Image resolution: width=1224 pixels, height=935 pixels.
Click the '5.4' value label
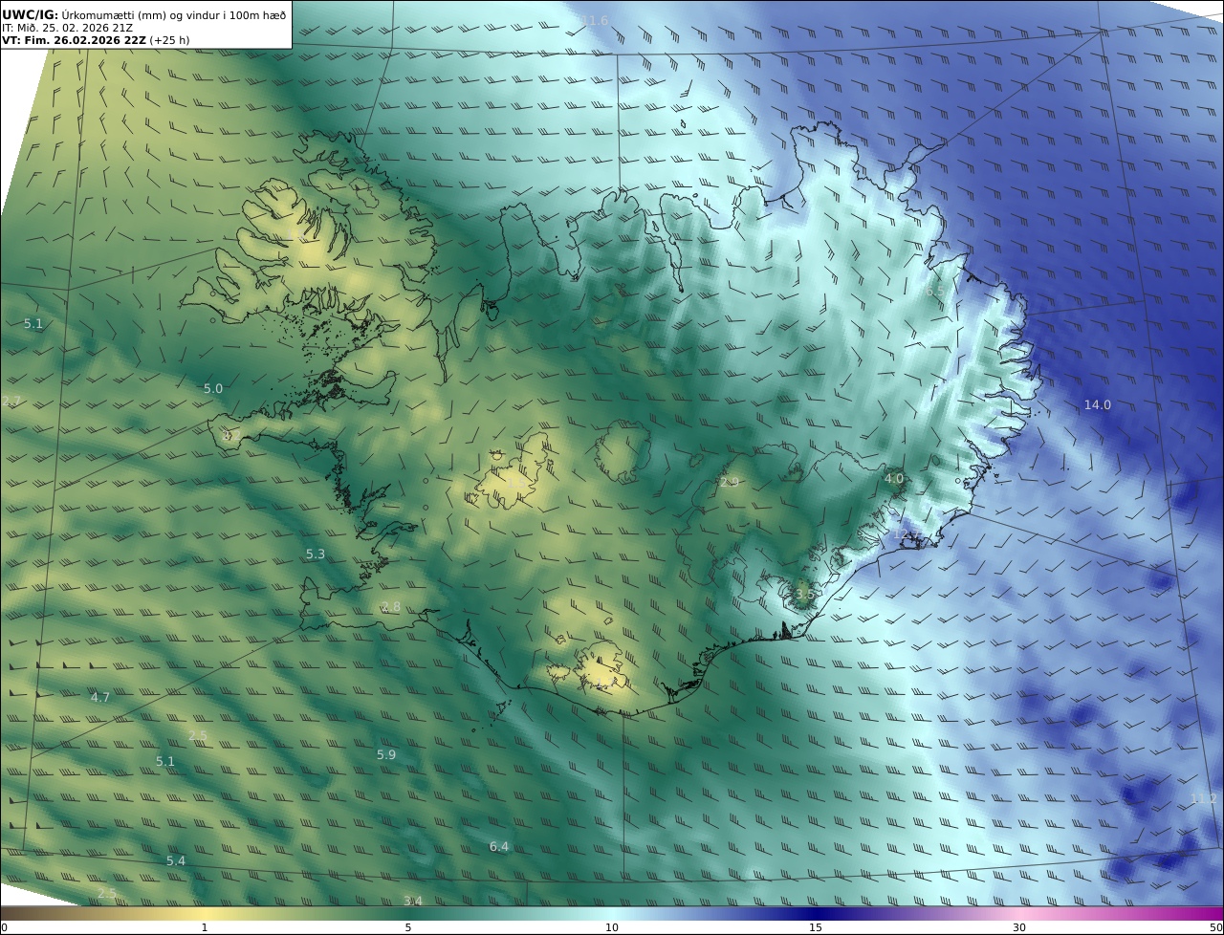pyautogui.click(x=176, y=860)
